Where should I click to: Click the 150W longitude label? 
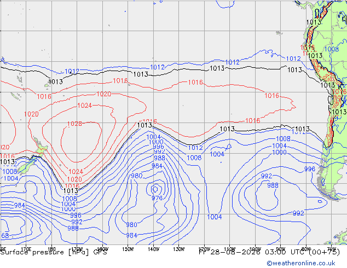pyautogui.click(x=128, y=249)
